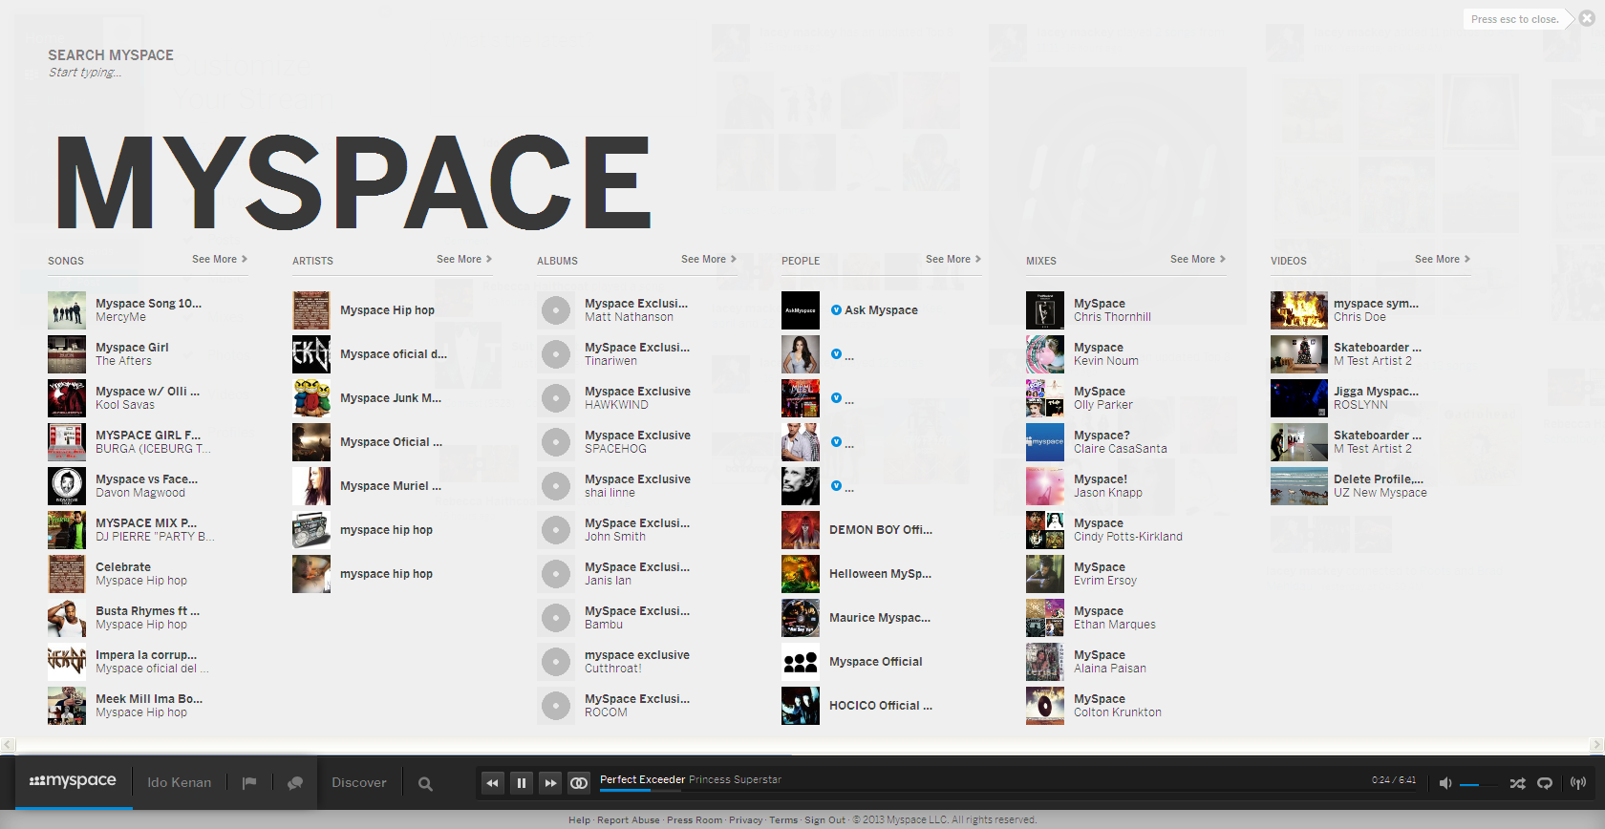Adjust the volume slider

pos(1479,785)
